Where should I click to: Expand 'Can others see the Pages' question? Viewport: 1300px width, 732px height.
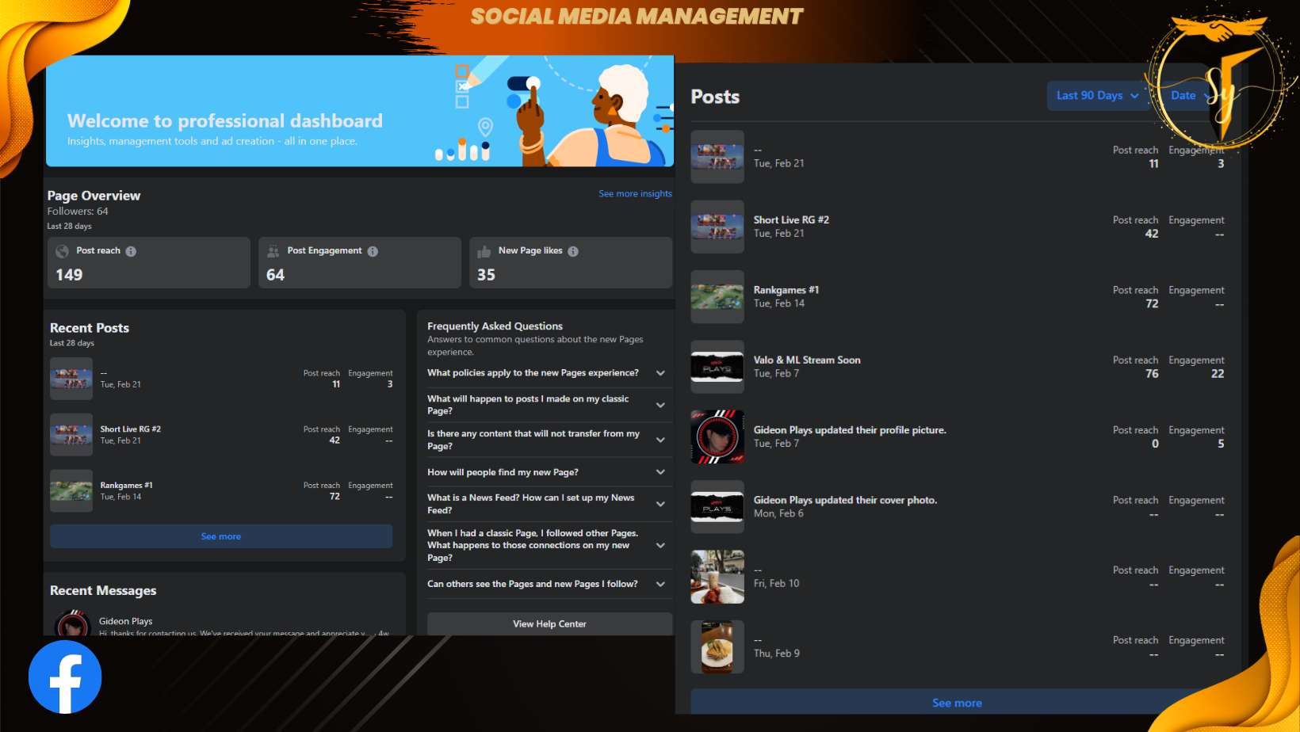[660, 584]
